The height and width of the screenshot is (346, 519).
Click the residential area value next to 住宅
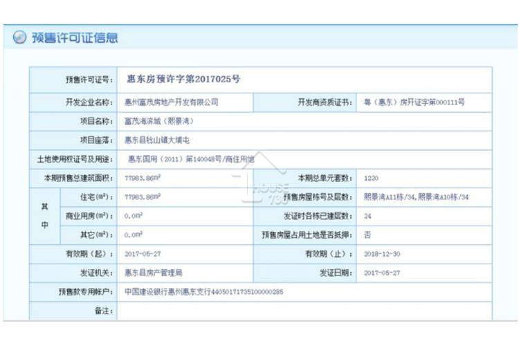tap(143, 197)
